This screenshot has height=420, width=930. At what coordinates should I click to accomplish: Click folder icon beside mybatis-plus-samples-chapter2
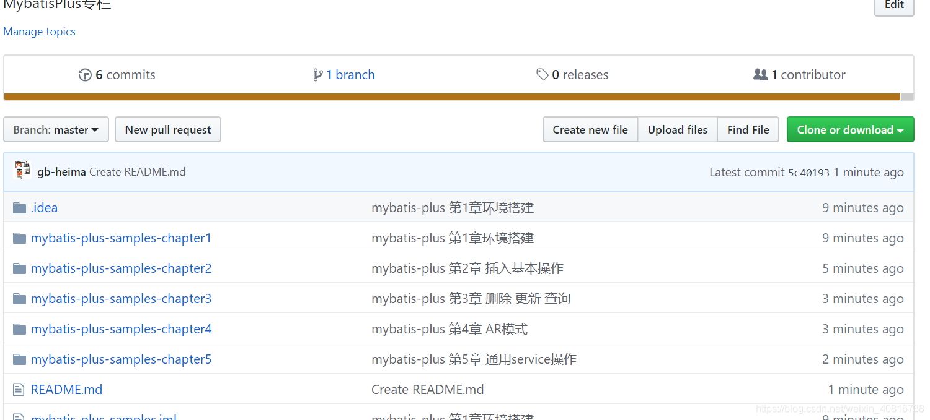[x=20, y=268]
